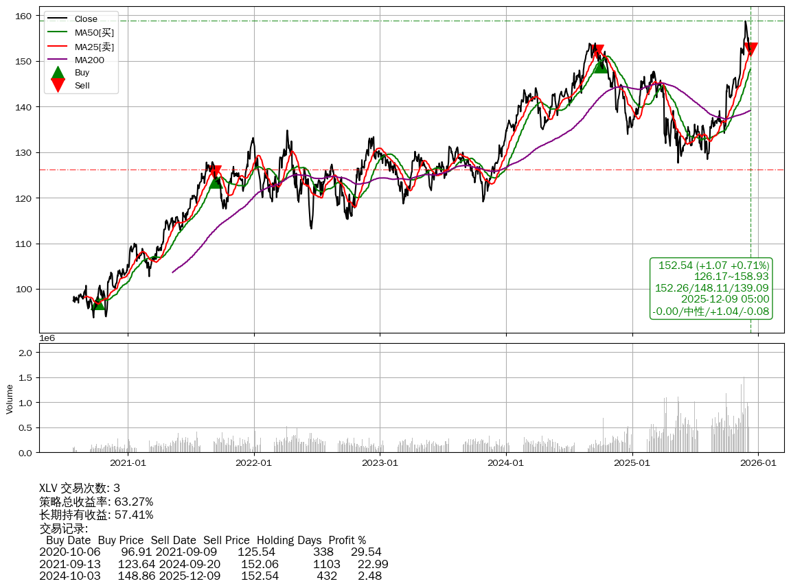Click the red Sell marker near 2021-09
Viewport: 791px width, 588px height.
tap(216, 172)
